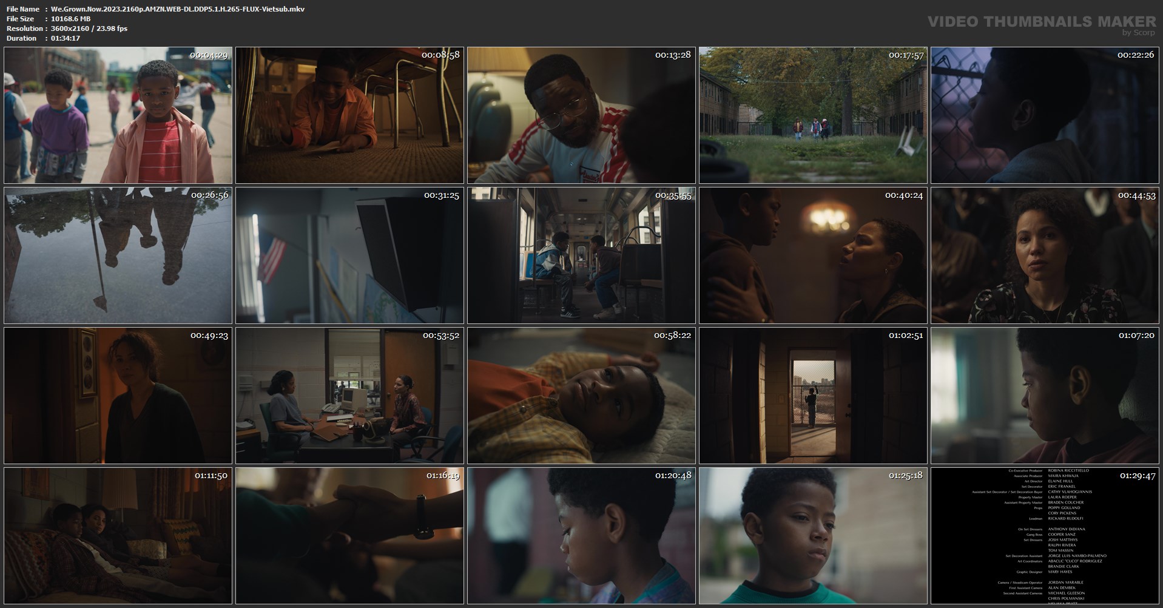Open the thumbnail at 00:08:58
The image size is (1163, 608).
[x=350, y=115]
